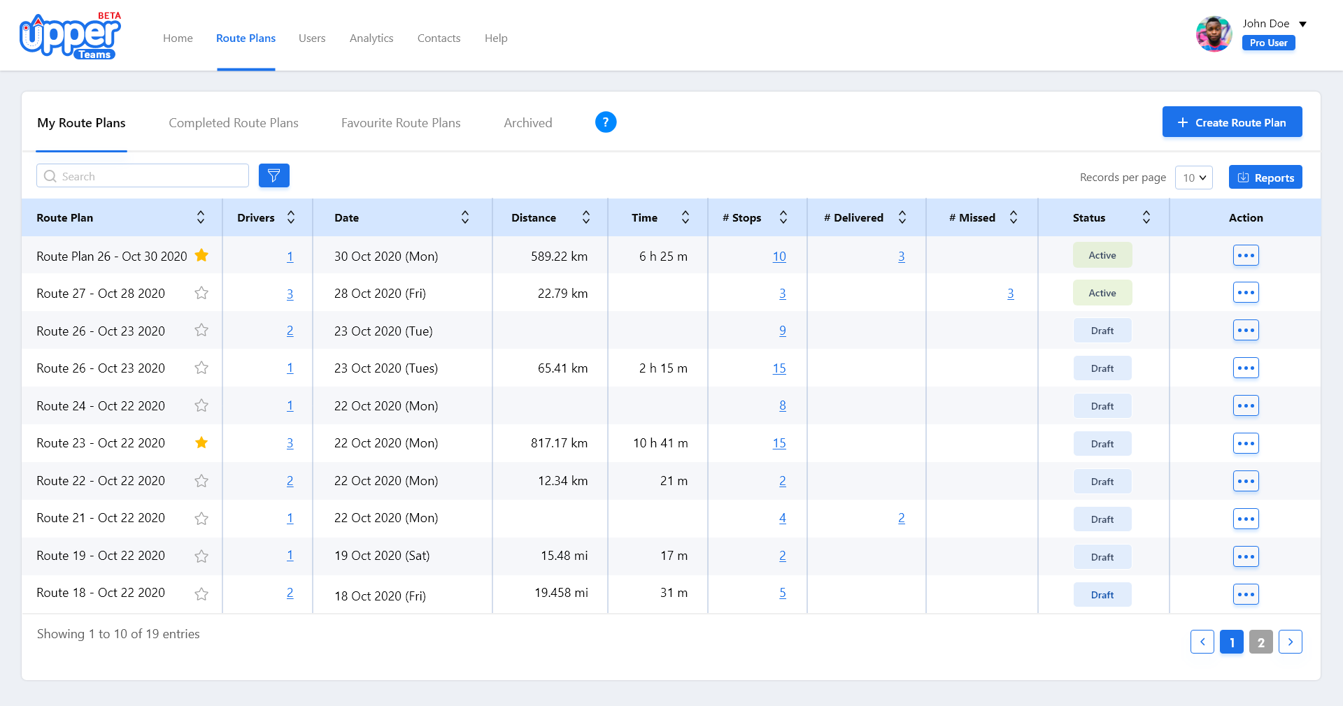This screenshot has height=706, width=1343.
Task: Click the search magnifier icon
Action: (x=50, y=176)
